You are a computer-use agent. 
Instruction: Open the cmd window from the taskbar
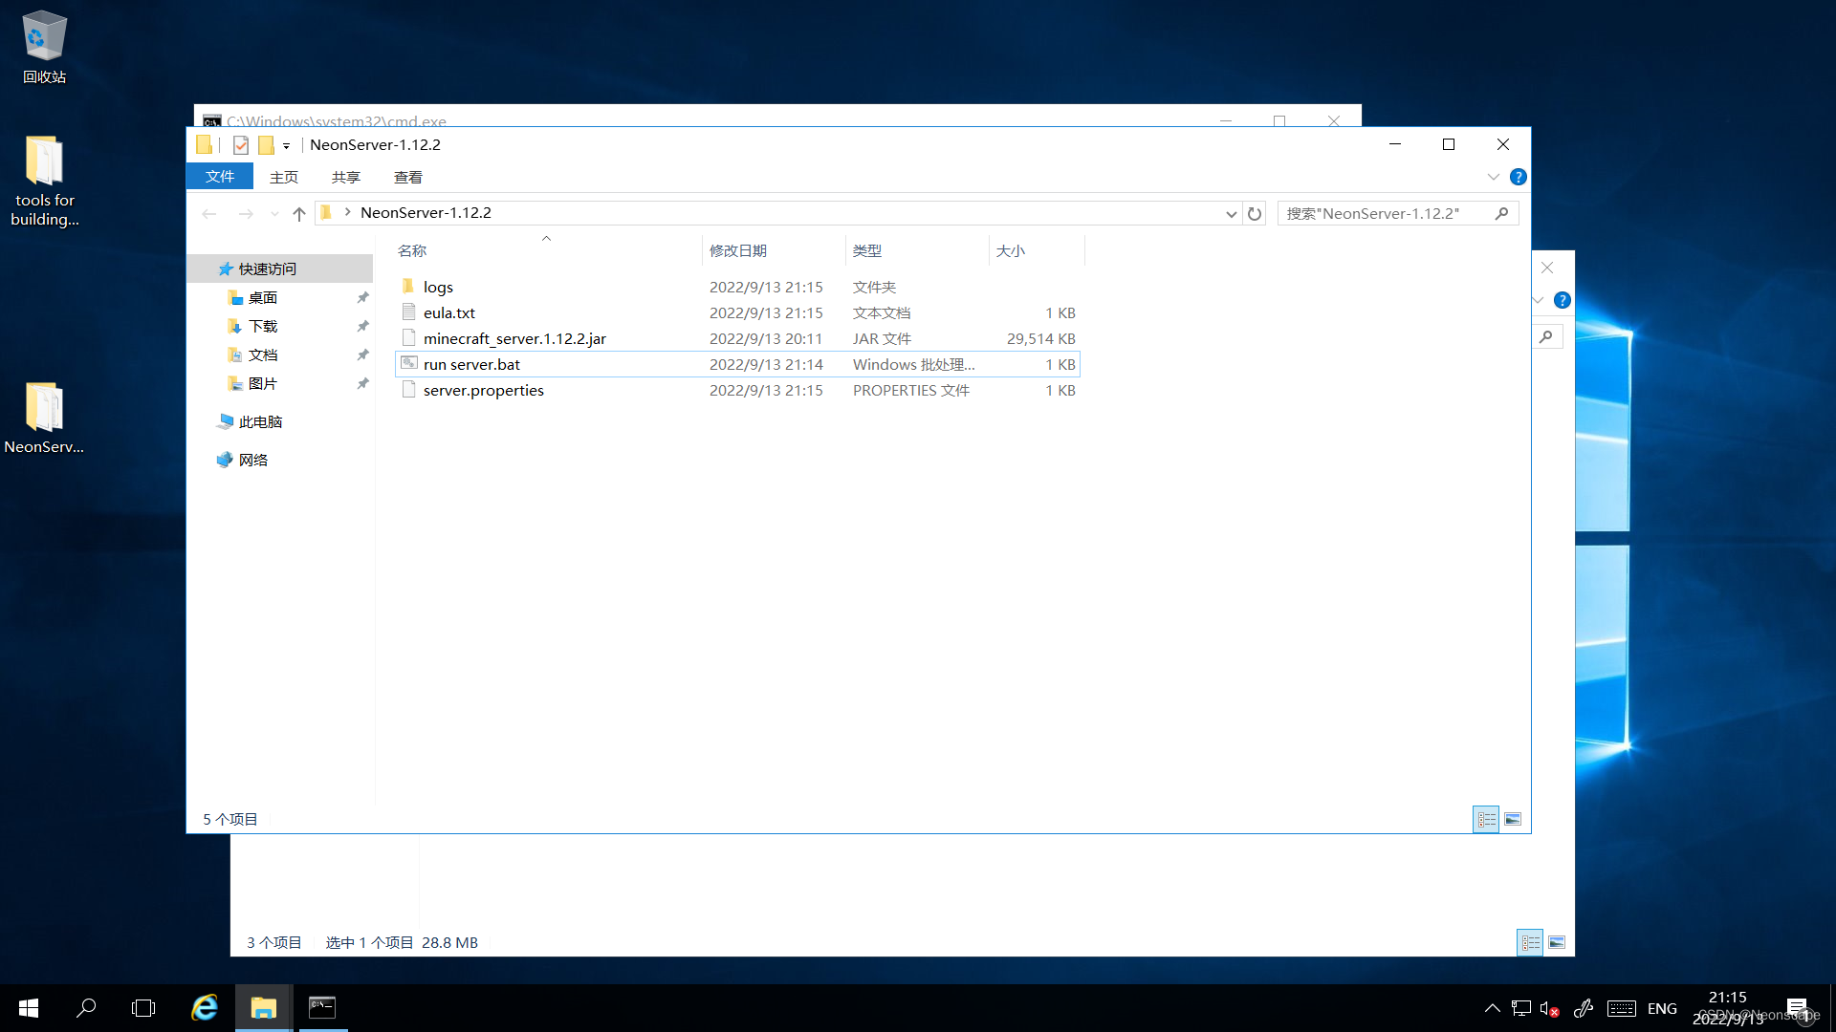(x=322, y=1008)
